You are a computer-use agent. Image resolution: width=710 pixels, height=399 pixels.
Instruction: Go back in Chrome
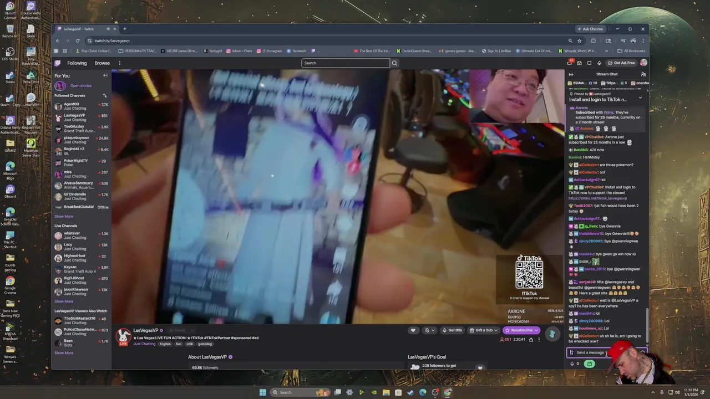click(x=58, y=40)
